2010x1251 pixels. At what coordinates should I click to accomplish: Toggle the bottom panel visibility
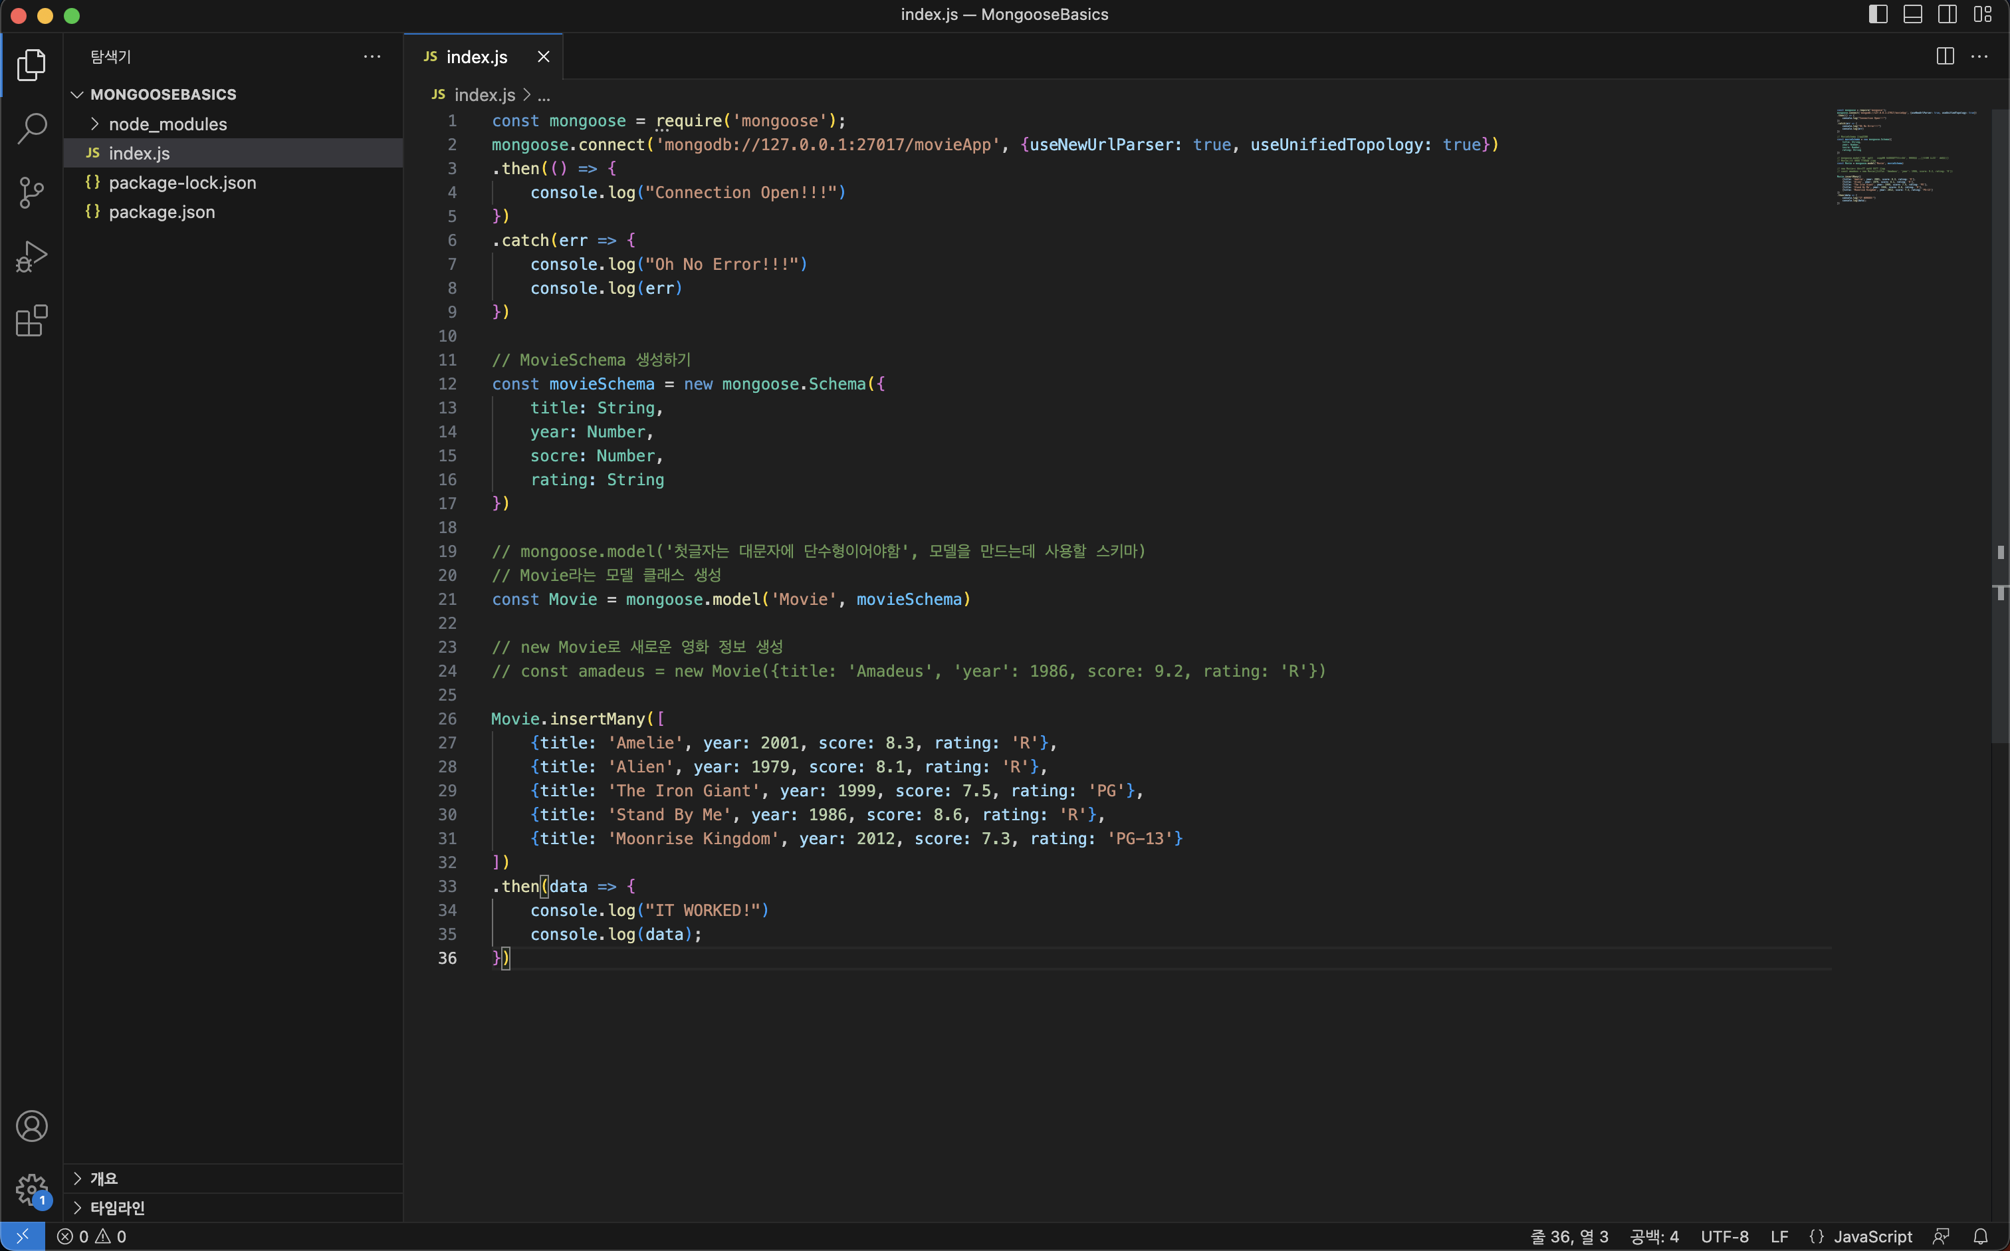coord(1912,14)
